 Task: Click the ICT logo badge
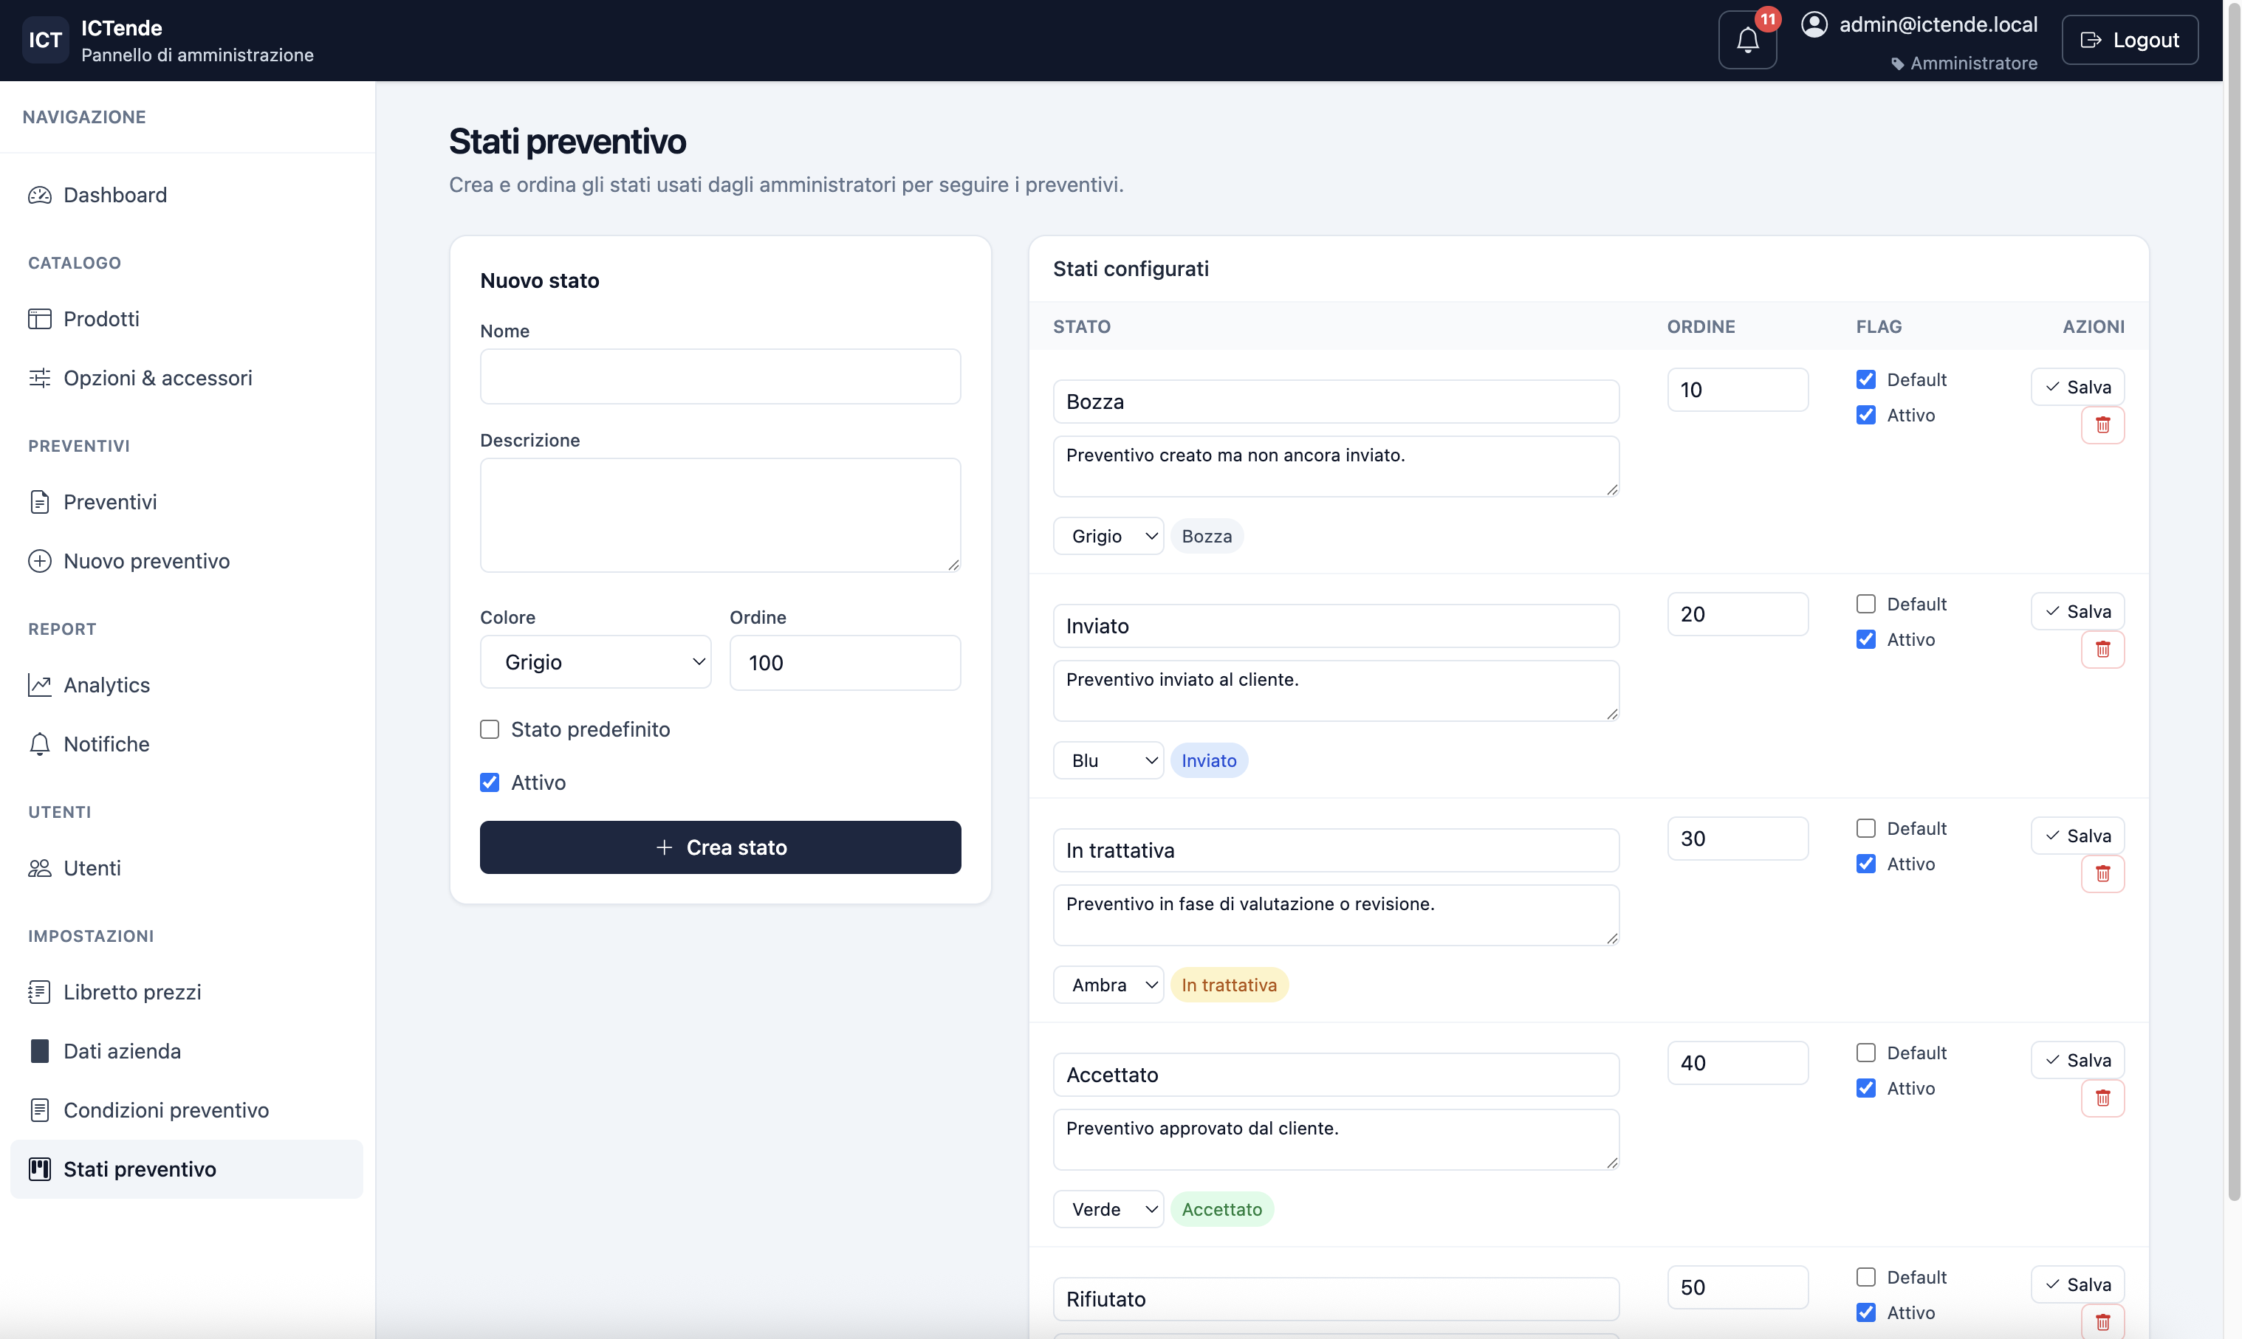45,40
